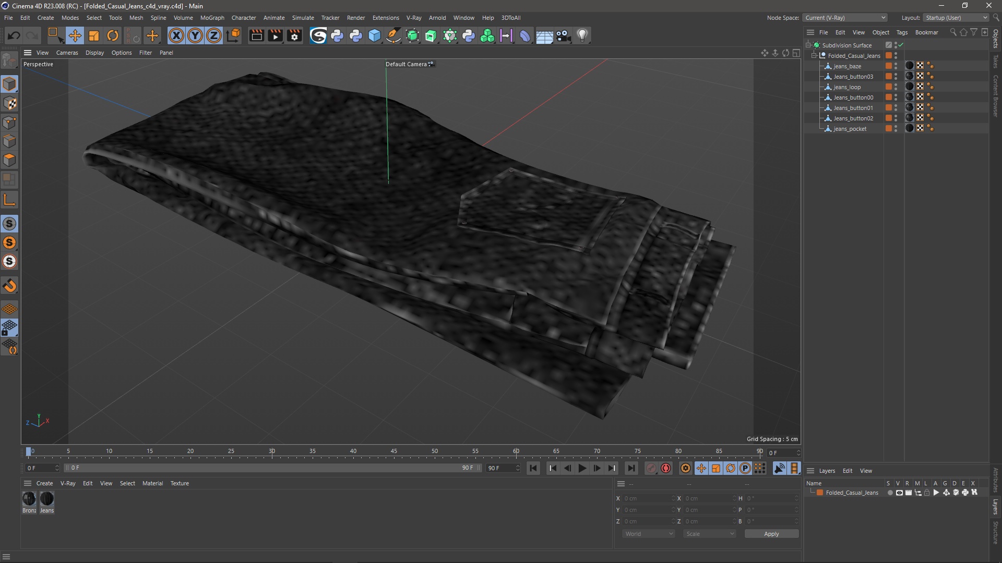Collapse Subdivision Surface tree node
Image resolution: width=1002 pixels, height=563 pixels.
(x=808, y=45)
